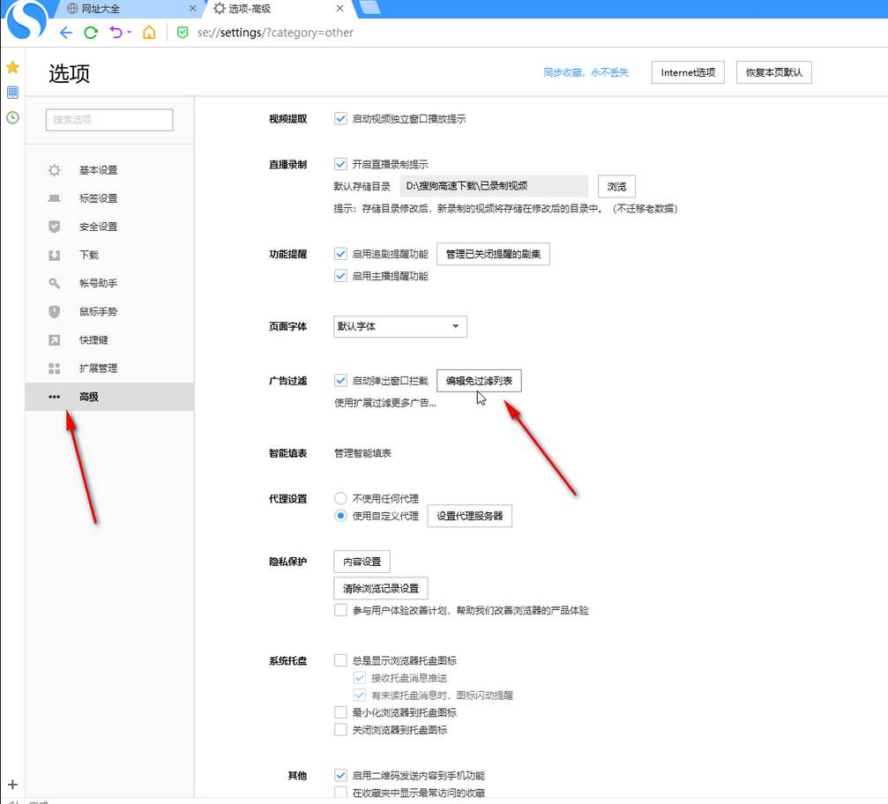This screenshot has width=888, height=804.
Task: Select the 选项-高级 tab
Action: [279, 9]
